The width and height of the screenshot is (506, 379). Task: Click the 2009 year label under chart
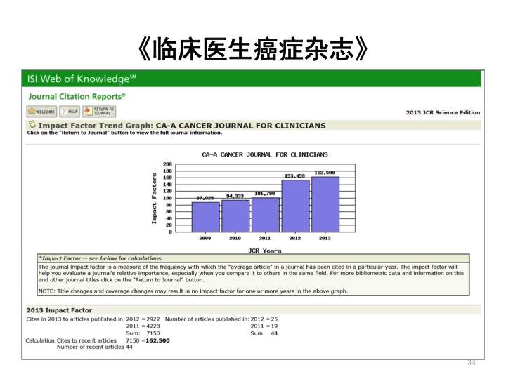tap(205, 238)
